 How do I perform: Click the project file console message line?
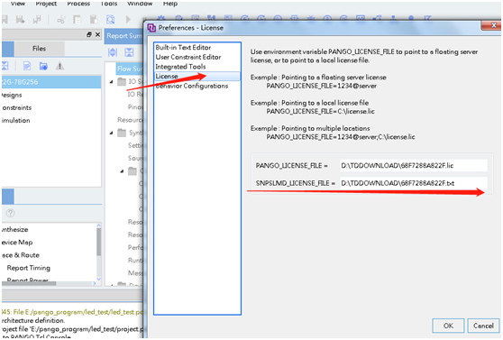pyautogui.click(x=72, y=329)
